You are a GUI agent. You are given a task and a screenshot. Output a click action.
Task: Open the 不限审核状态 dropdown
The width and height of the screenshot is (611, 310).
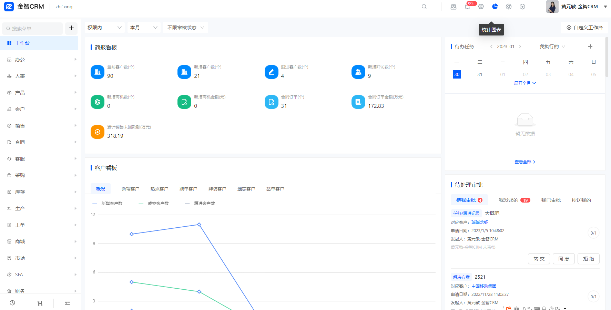(186, 28)
